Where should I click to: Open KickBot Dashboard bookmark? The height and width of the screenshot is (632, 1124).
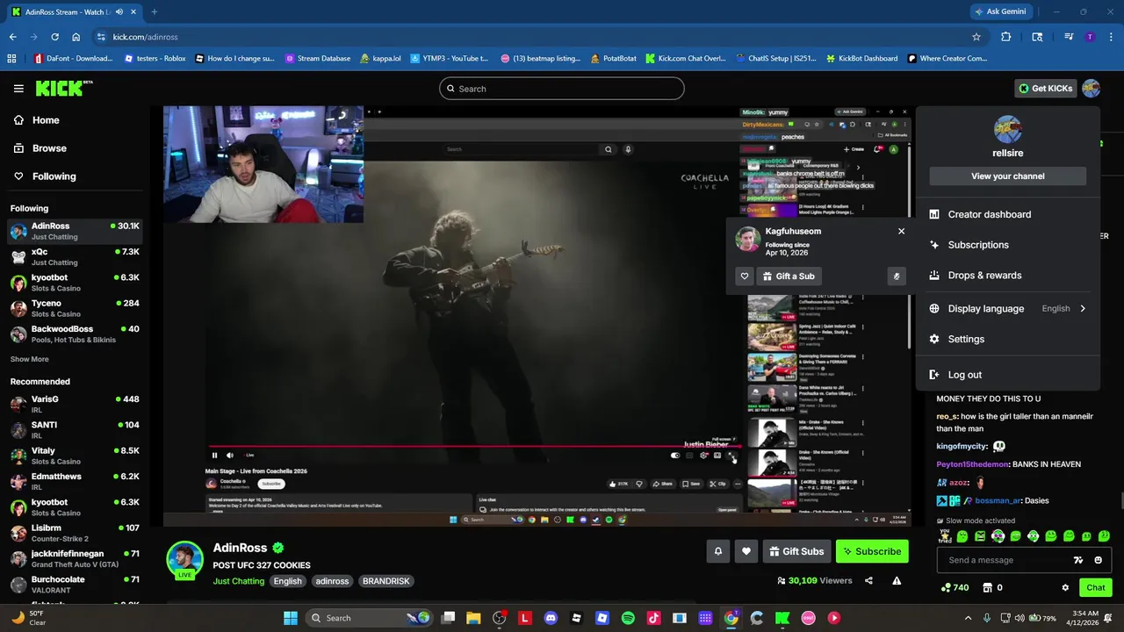click(861, 59)
